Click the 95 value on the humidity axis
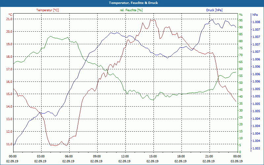The height and width of the screenshot is (165, 264). coord(241,20)
